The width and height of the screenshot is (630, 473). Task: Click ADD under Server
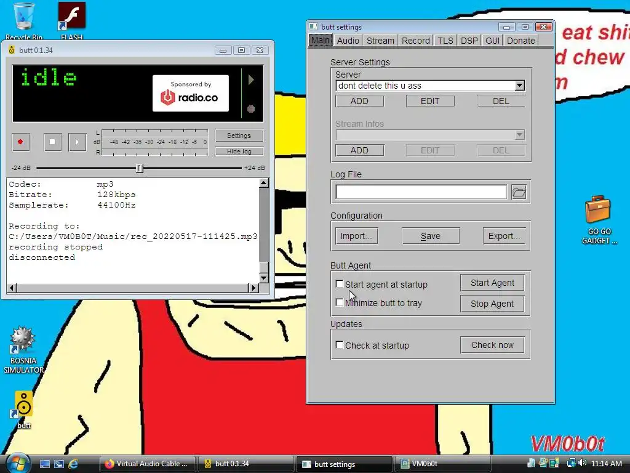point(359,101)
